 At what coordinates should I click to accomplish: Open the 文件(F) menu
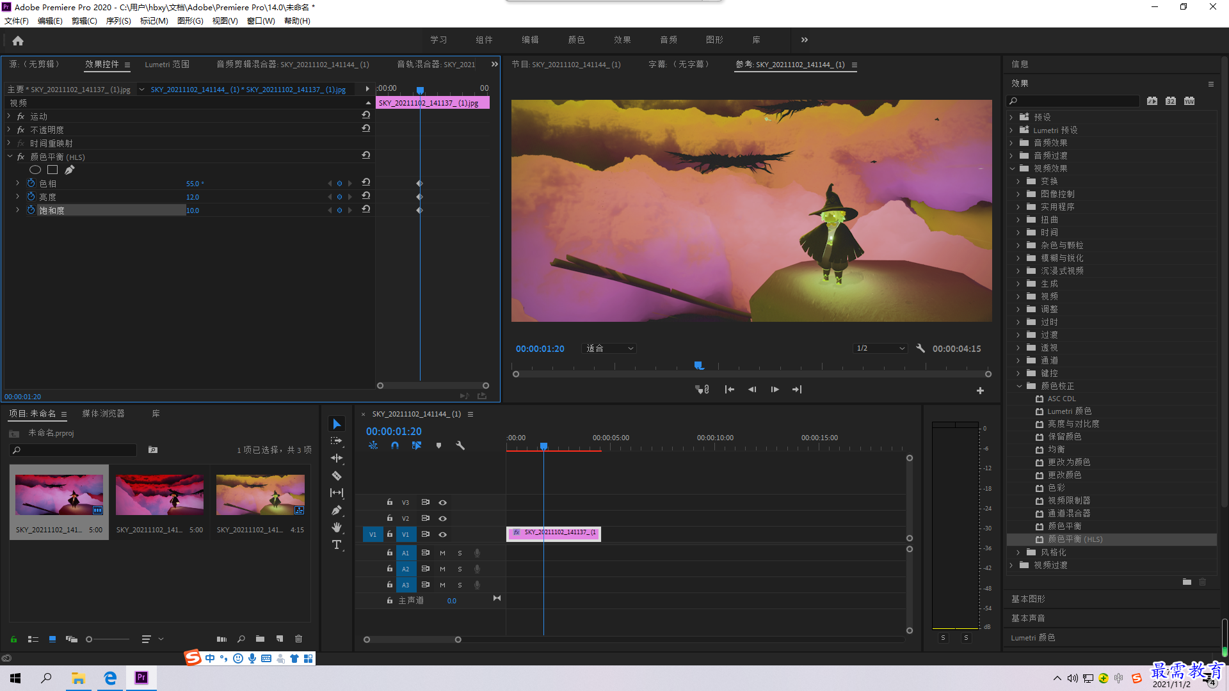pos(17,21)
